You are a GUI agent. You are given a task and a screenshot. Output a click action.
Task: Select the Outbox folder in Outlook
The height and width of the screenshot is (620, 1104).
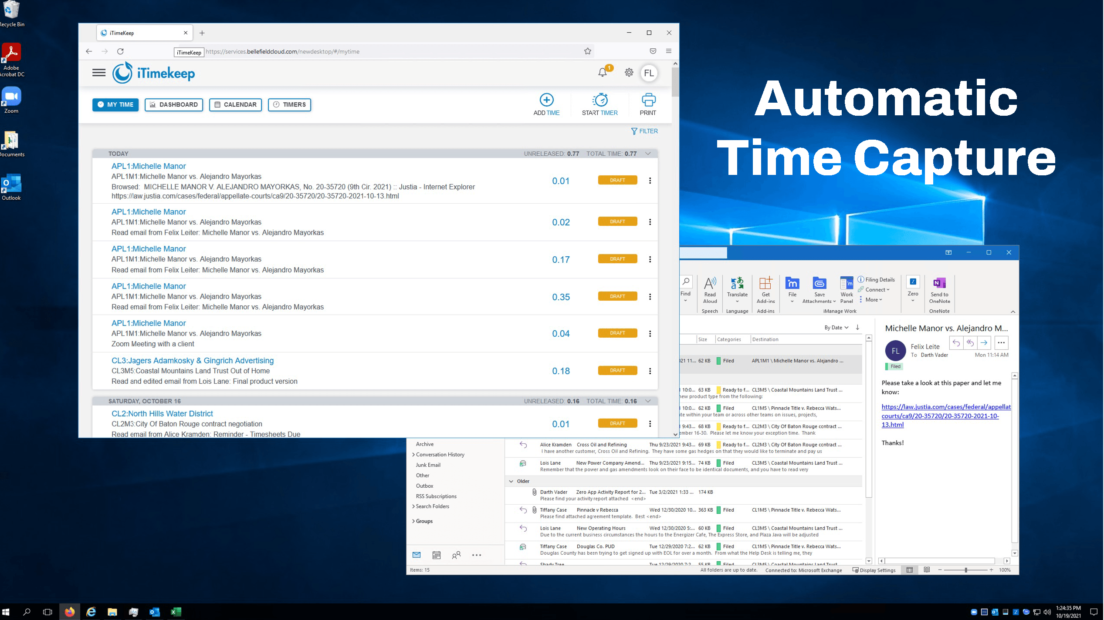[x=424, y=486]
